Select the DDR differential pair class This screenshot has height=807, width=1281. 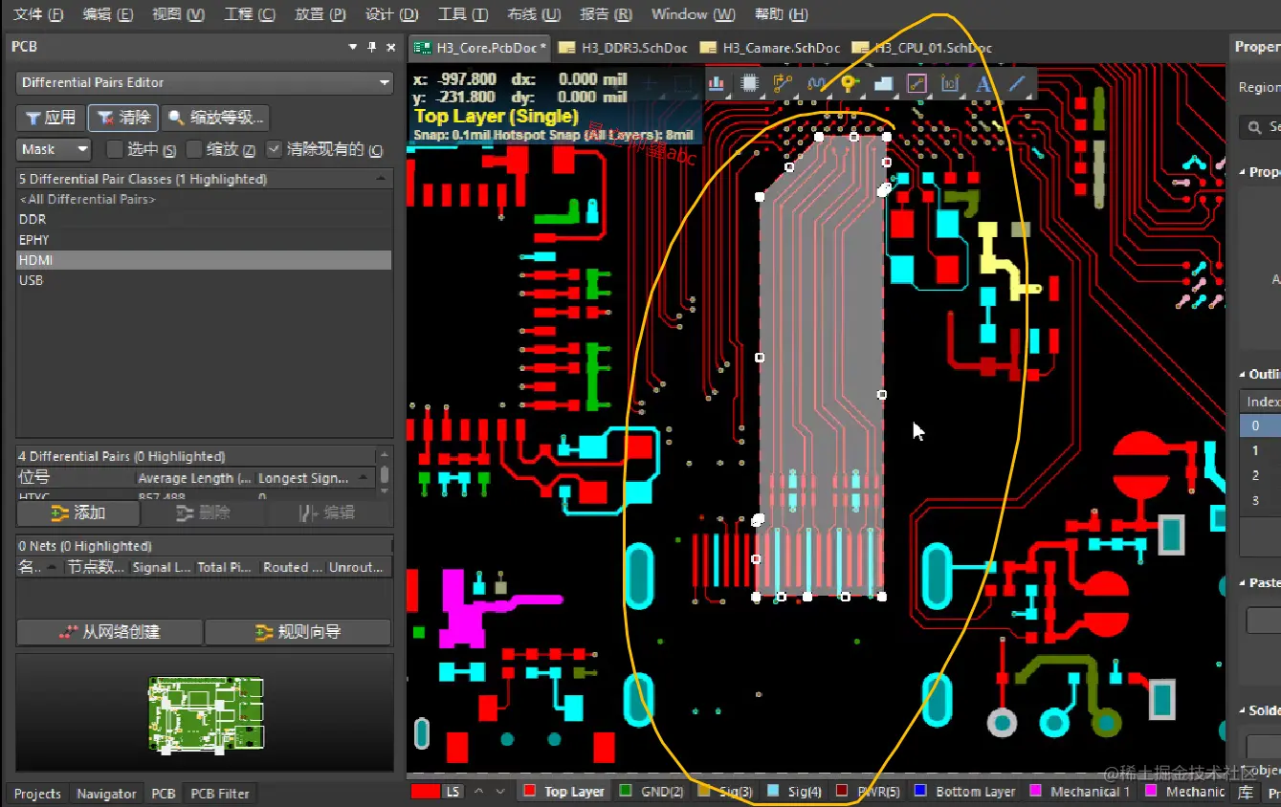click(205, 219)
